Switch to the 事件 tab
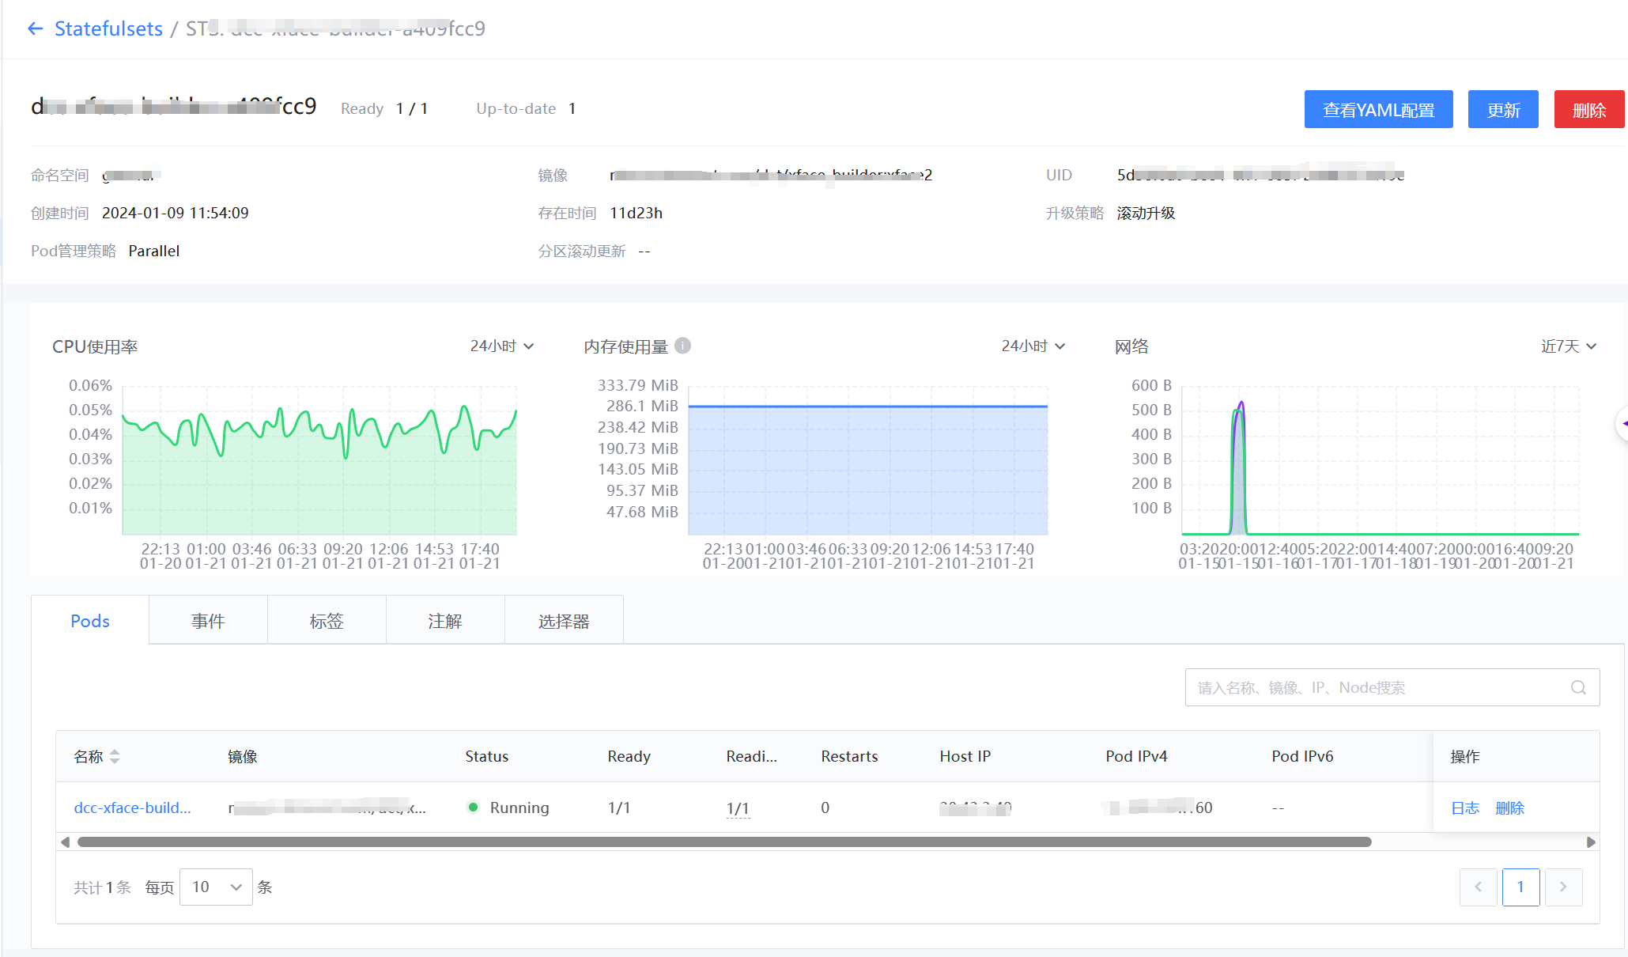 pyautogui.click(x=208, y=621)
